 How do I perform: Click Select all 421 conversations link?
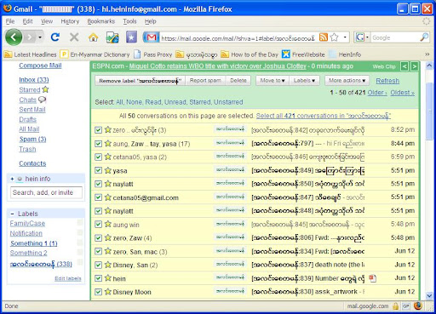click(324, 116)
